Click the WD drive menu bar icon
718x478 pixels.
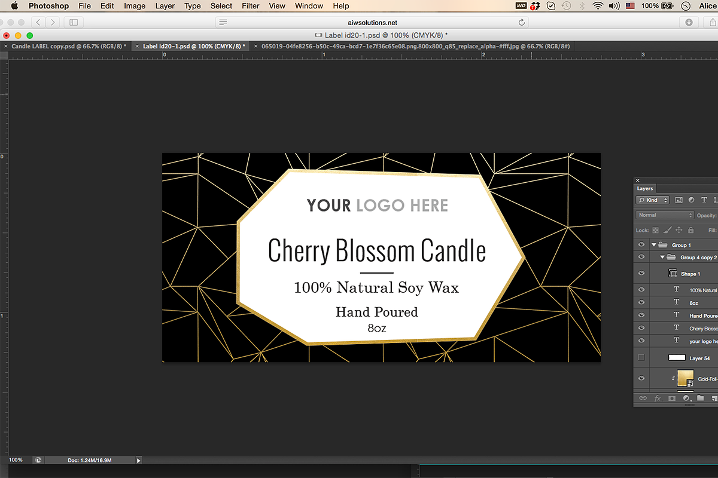(521, 6)
